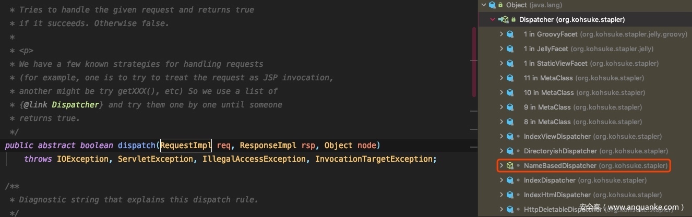
Task: Click the IndexHtmlDispatcher class icon
Action: coord(510,195)
